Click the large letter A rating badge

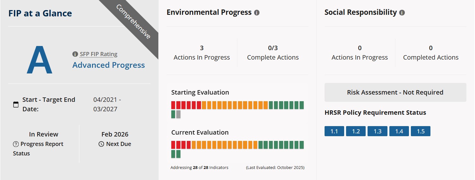point(40,60)
